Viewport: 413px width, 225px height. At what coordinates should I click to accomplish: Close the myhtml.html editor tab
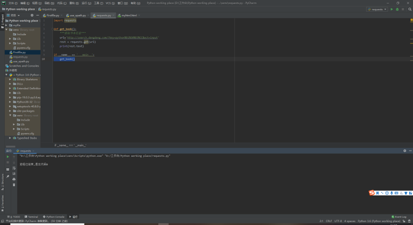pyautogui.click(x=139, y=15)
